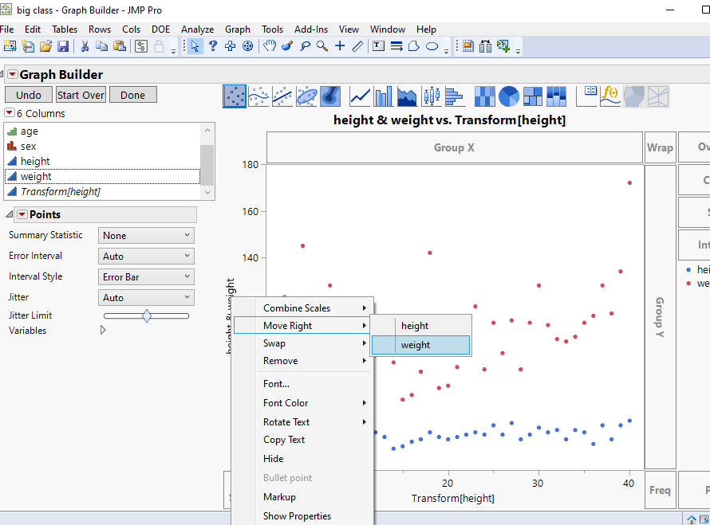Select the Contour element
The image size is (710, 525).
[x=329, y=96]
